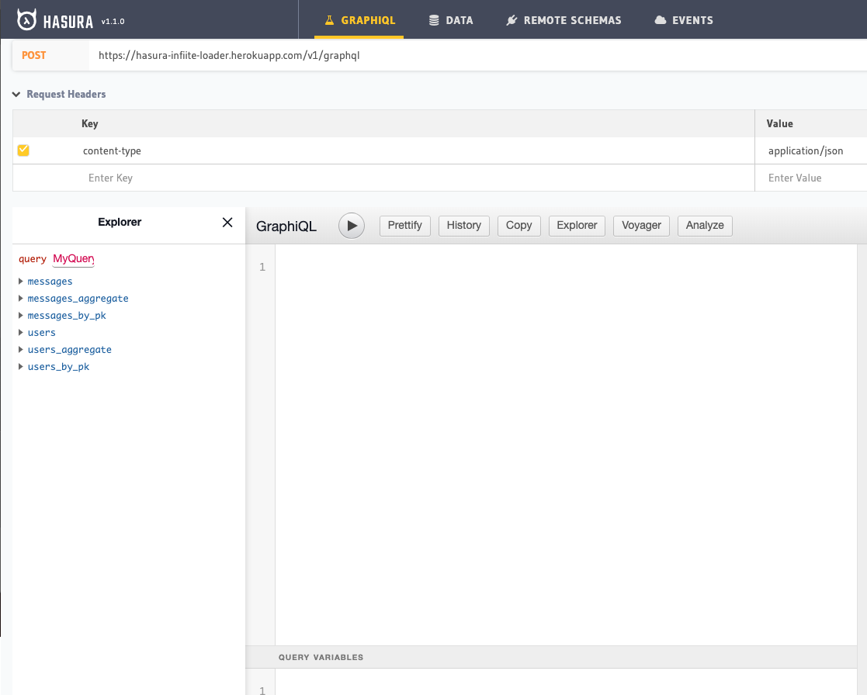Collapse the Request Headers section
This screenshot has width=867, height=695.
tap(16, 95)
